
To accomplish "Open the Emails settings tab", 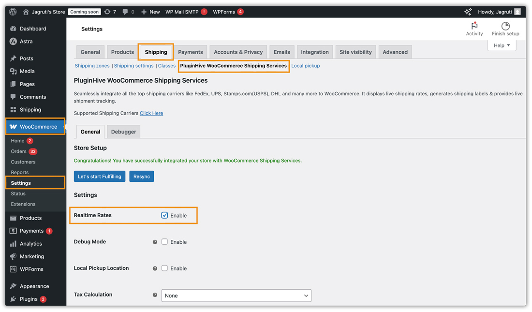I will point(282,52).
